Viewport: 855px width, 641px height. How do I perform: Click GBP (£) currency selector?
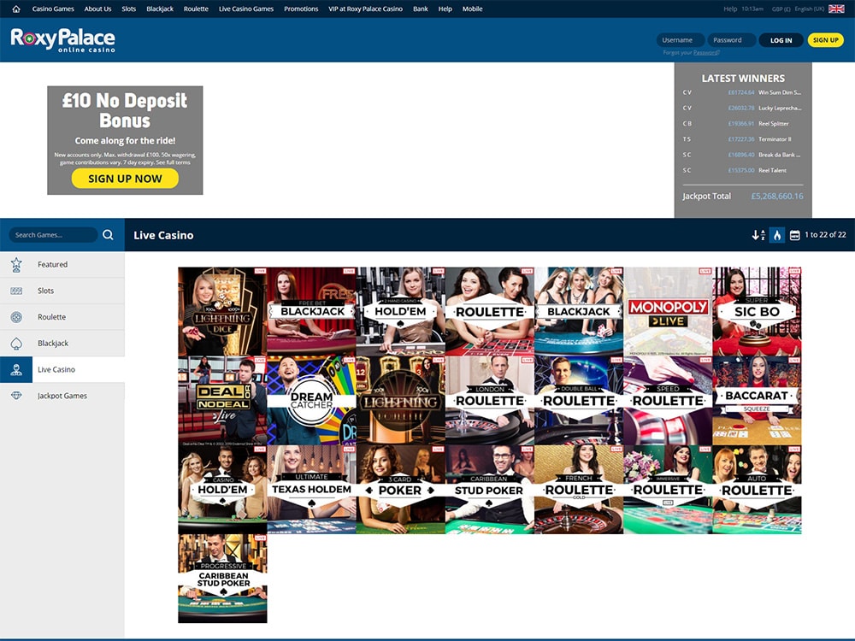pos(781,9)
